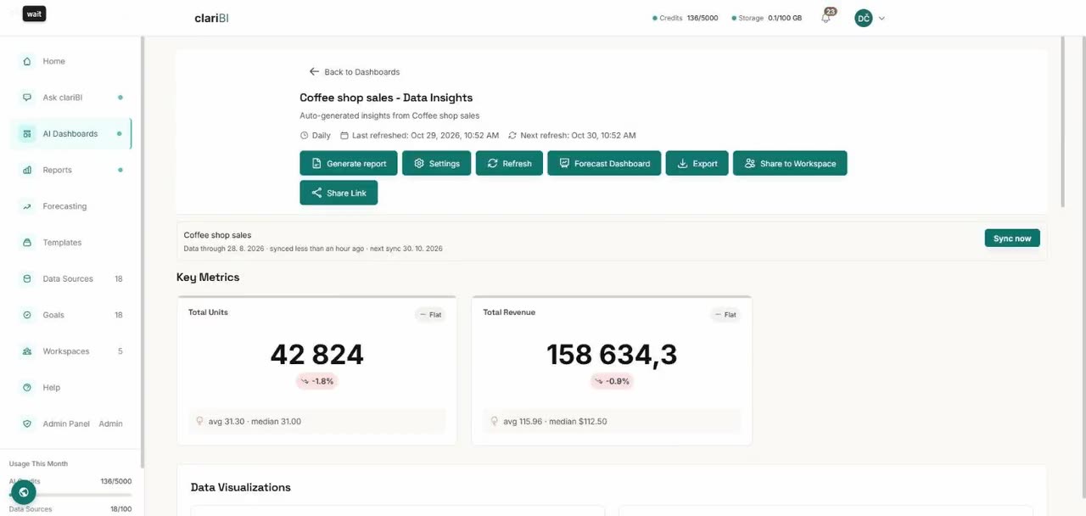Click the Goals target icon
This screenshot has height=516, width=1086.
[27, 315]
